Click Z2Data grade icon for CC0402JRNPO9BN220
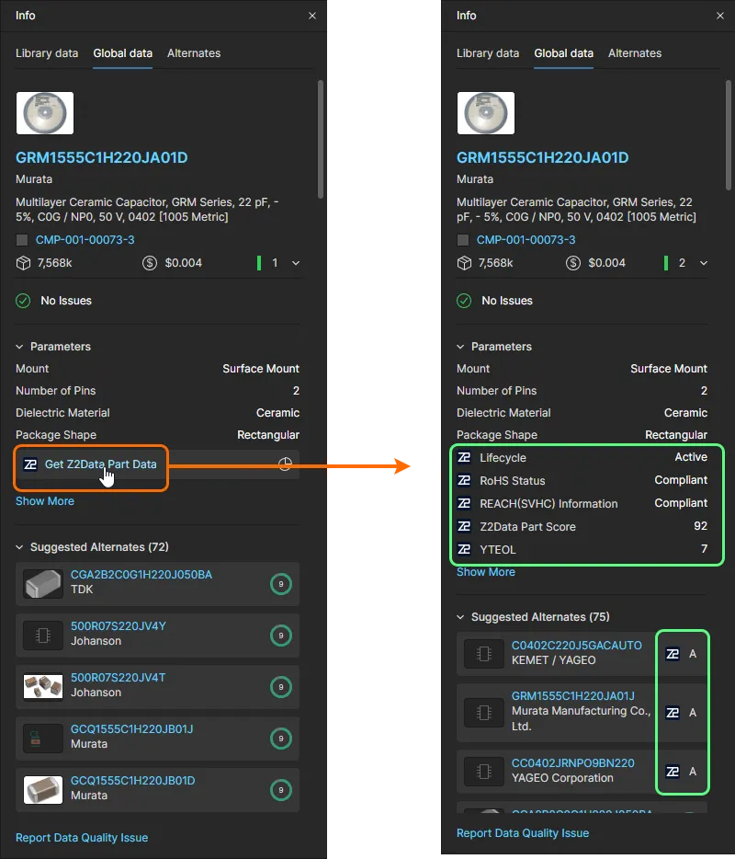The width and height of the screenshot is (735, 859). point(673,772)
